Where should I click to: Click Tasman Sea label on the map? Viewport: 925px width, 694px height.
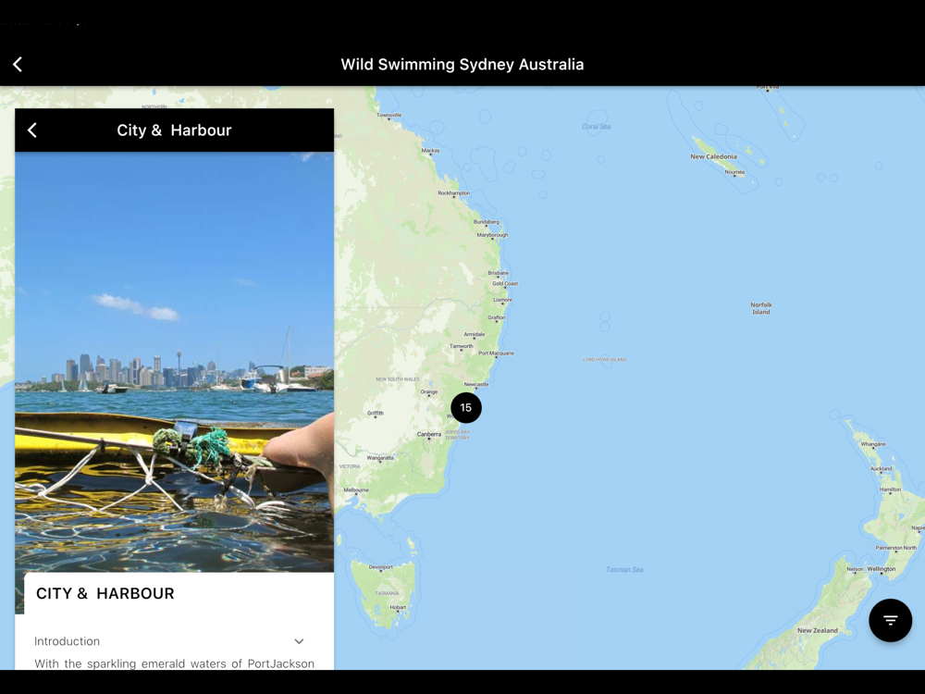pyautogui.click(x=624, y=569)
